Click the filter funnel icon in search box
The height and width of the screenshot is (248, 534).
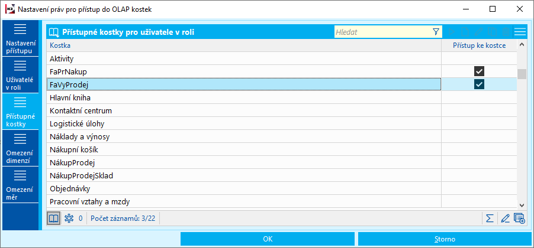(x=436, y=32)
